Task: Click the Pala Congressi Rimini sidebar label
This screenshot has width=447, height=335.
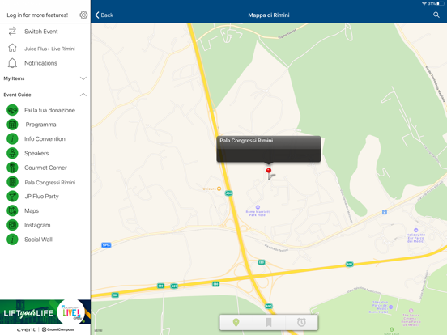Action: point(50,182)
